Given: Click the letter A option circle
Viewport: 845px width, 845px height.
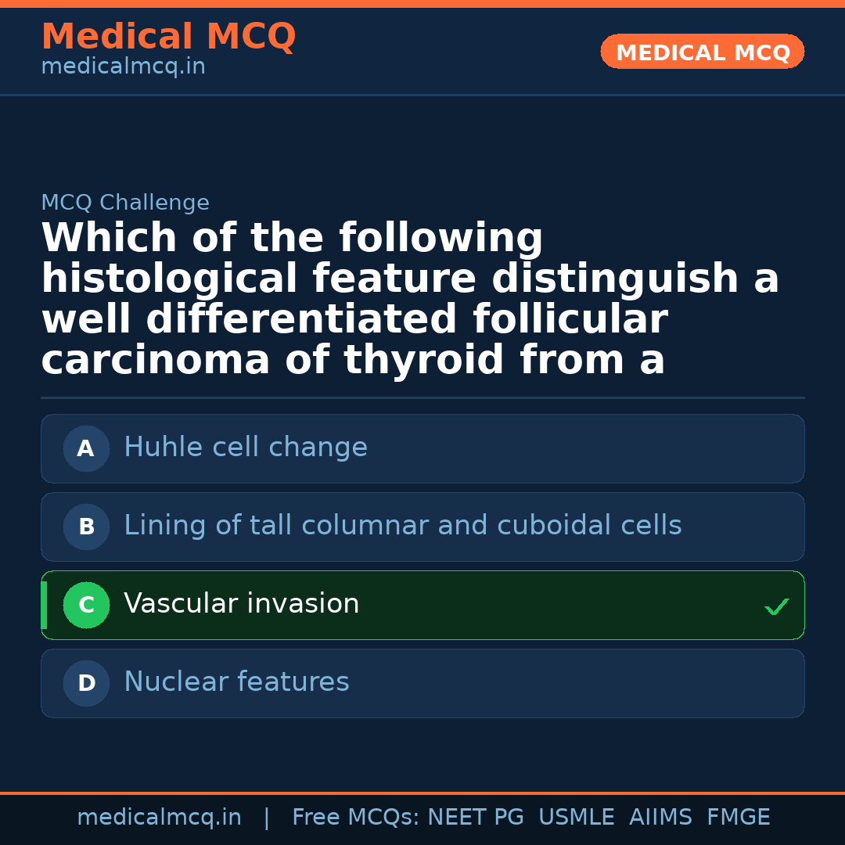Looking at the screenshot, I should [x=86, y=448].
